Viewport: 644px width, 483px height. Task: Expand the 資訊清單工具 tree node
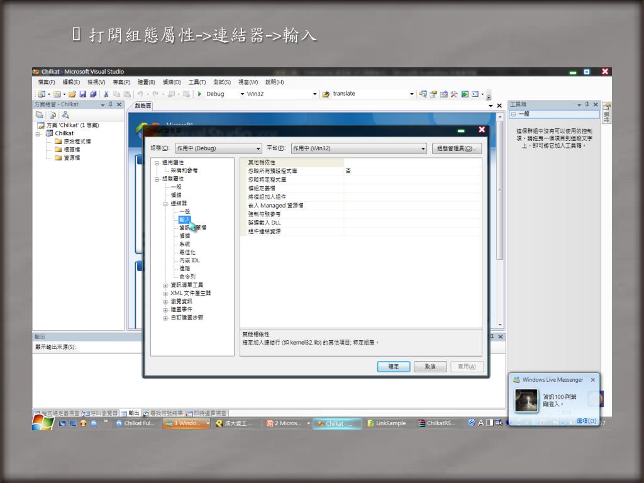(x=165, y=286)
